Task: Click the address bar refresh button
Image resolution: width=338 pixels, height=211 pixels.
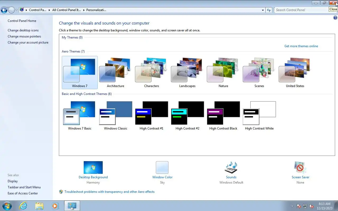Action: click(x=269, y=10)
